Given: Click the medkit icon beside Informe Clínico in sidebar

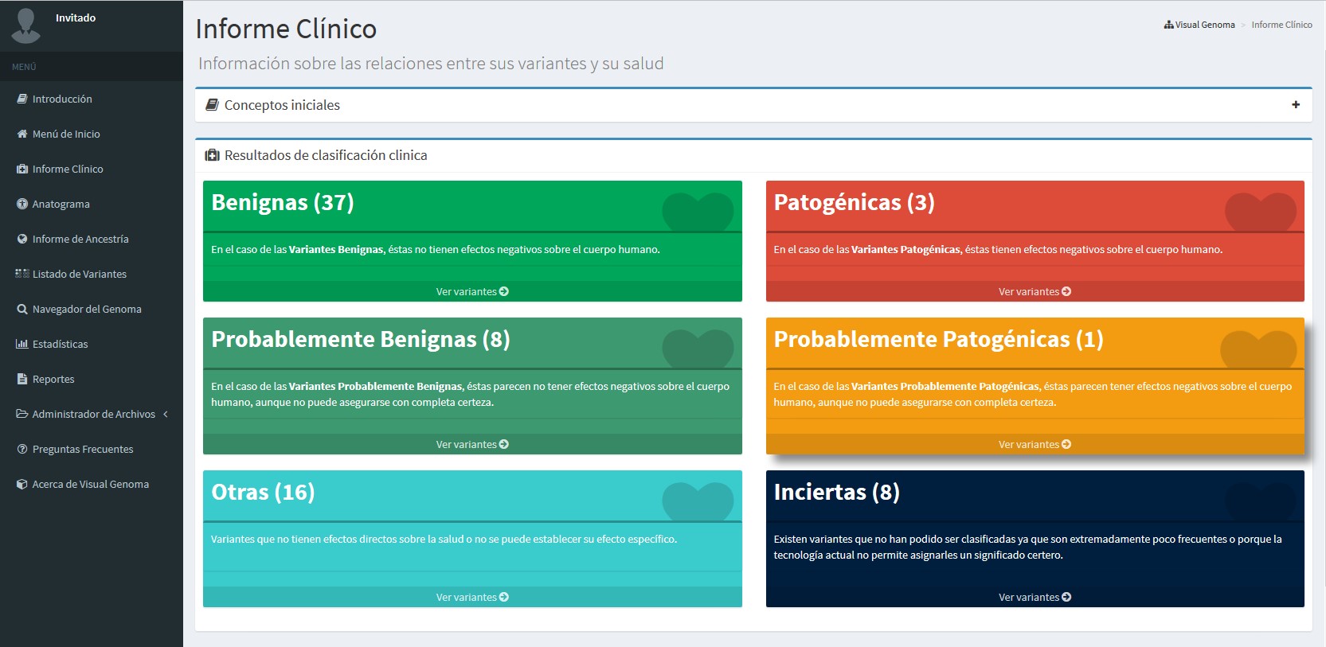Looking at the screenshot, I should [x=22, y=169].
